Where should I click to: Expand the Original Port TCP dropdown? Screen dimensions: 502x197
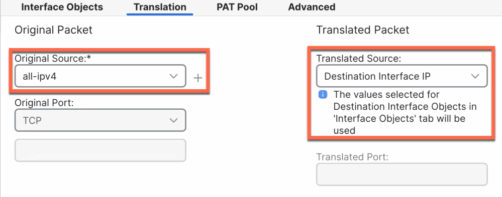click(100, 120)
